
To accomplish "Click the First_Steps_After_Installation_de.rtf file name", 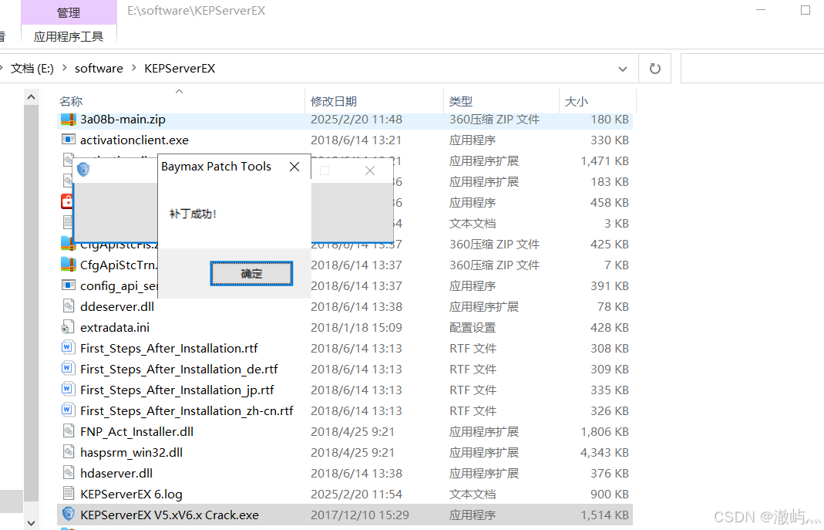I will [179, 369].
